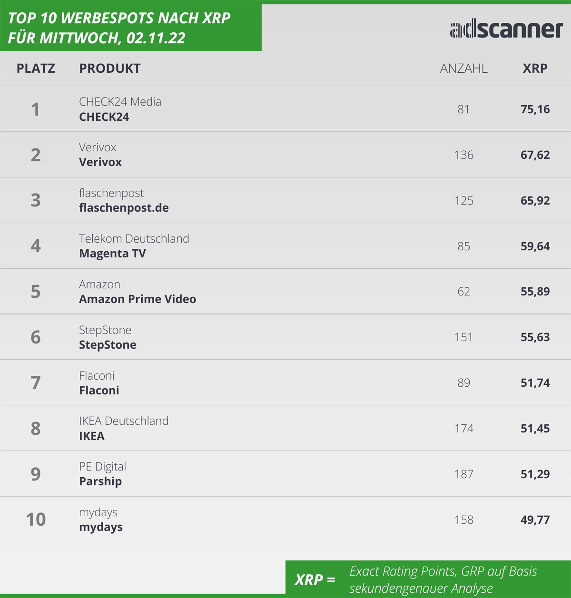Click the mydays product name
Viewport: 571px width, 598px height.
[101, 527]
